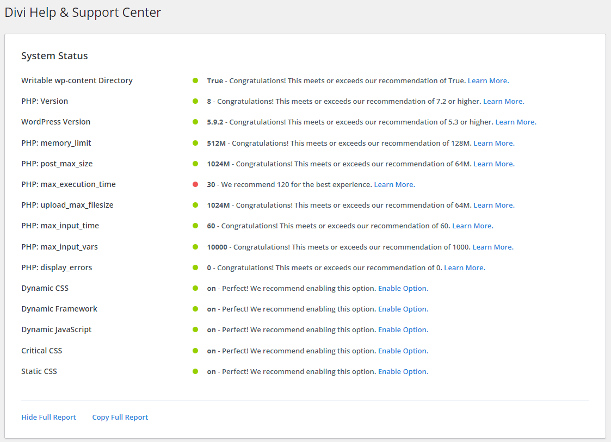Open Learn More for Writable wp-content Directory
Image resolution: width=611 pixels, height=442 pixels.
click(x=488, y=80)
